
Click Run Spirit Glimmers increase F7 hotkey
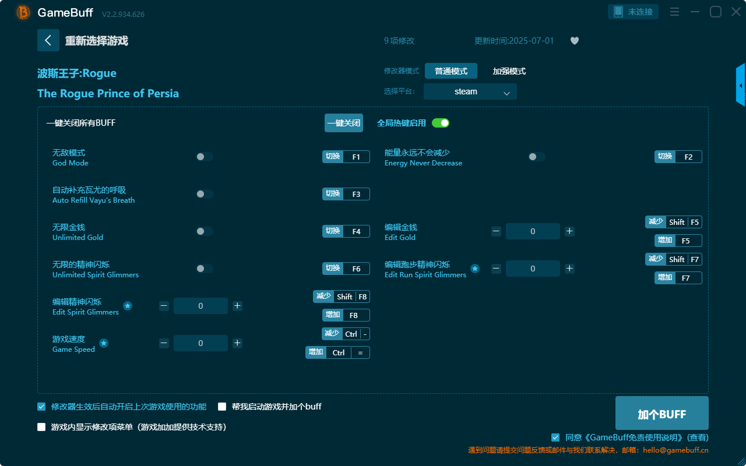pyautogui.click(x=678, y=278)
